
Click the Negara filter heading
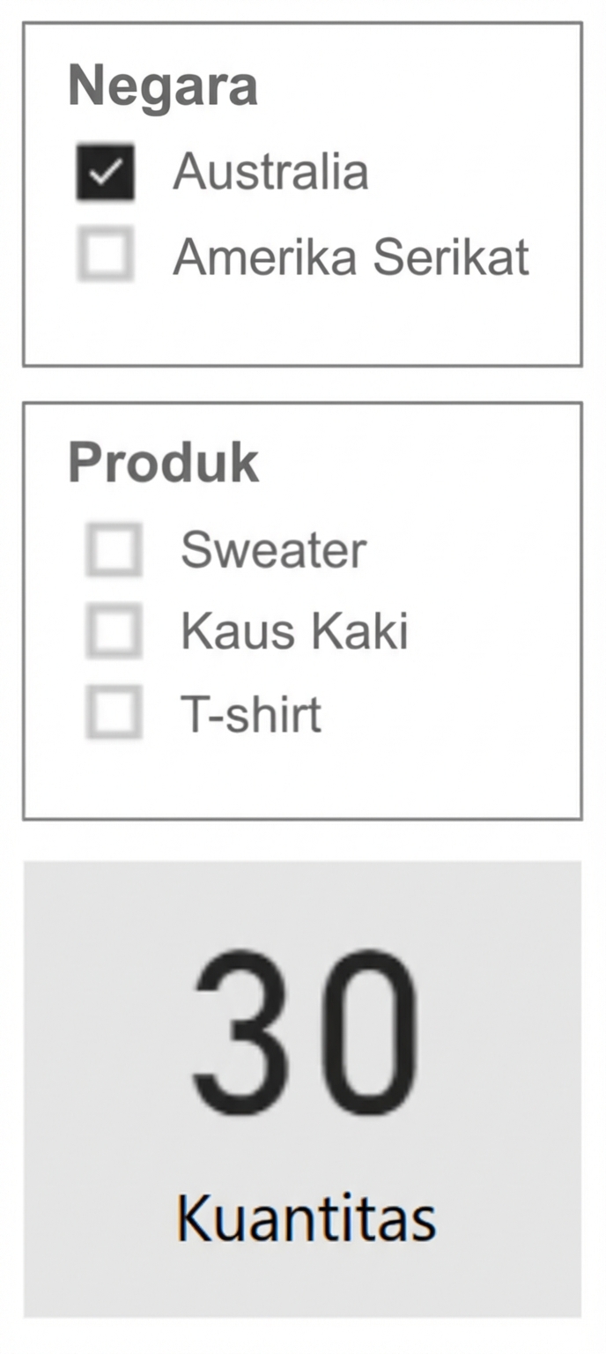click(164, 85)
